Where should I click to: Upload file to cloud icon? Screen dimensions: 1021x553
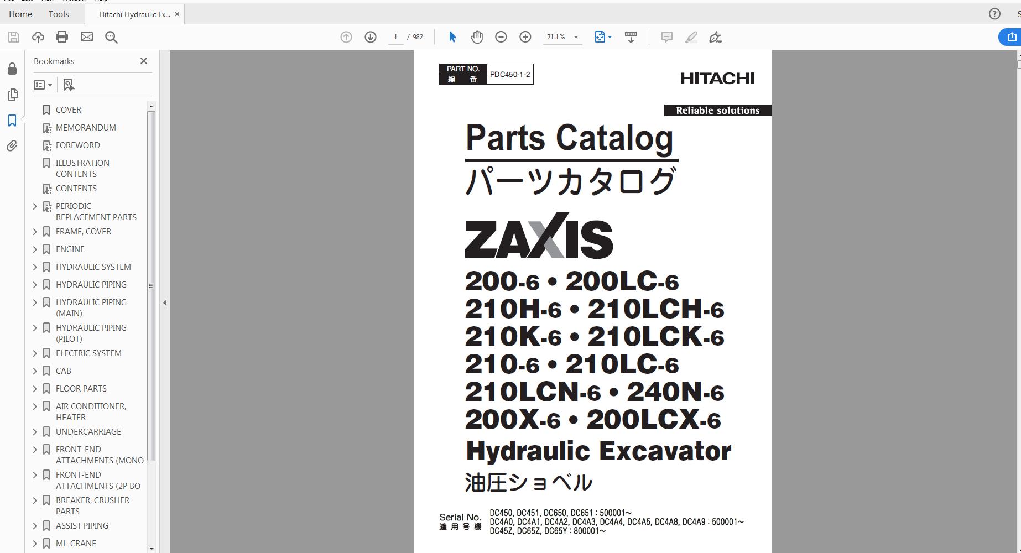click(38, 37)
